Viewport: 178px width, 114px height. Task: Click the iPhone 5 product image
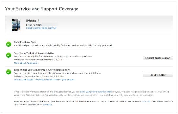click(16, 25)
